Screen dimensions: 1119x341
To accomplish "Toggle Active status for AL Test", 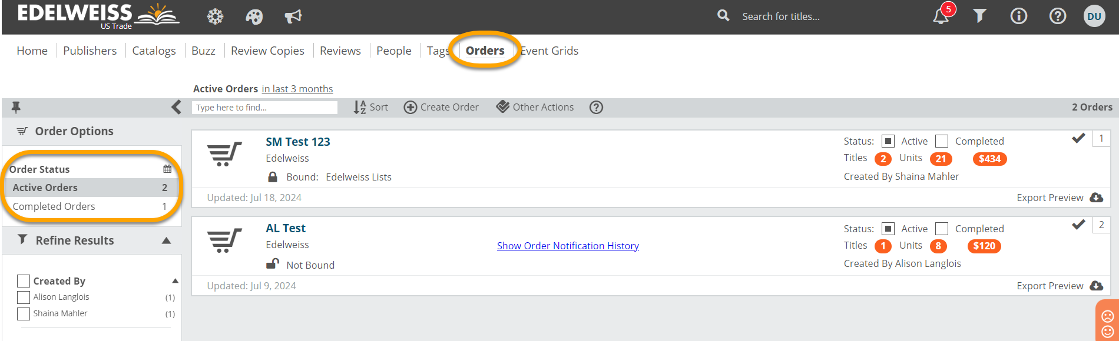I will [888, 229].
